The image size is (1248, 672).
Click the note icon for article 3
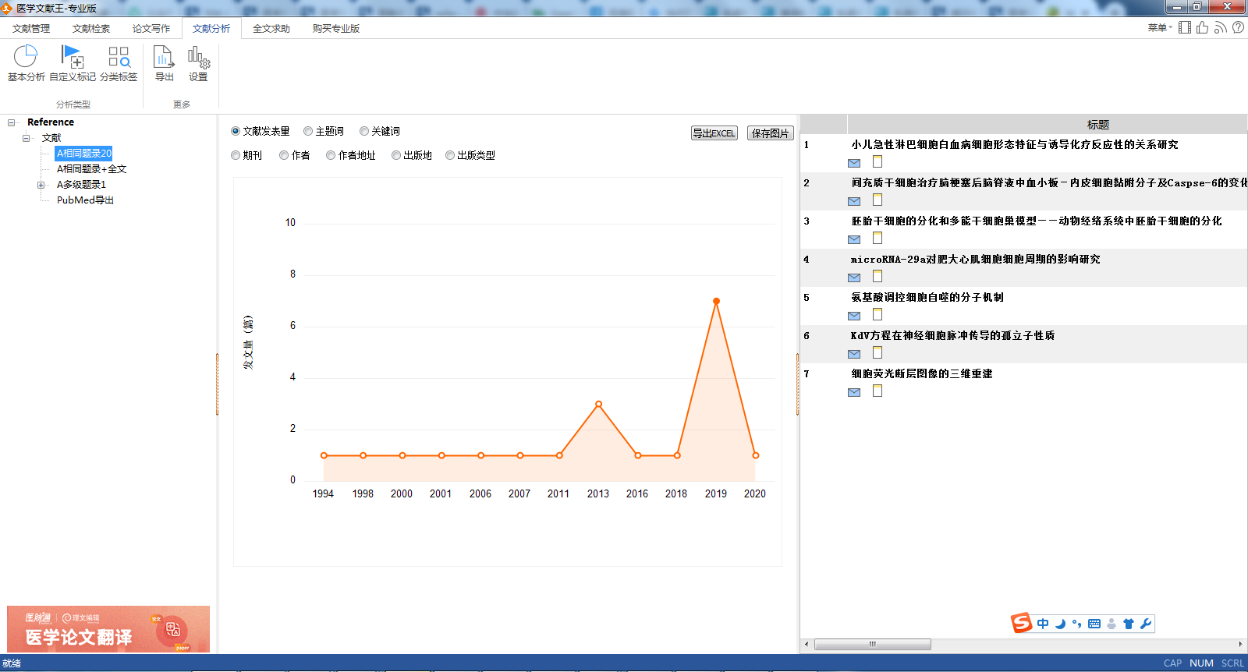click(x=877, y=238)
